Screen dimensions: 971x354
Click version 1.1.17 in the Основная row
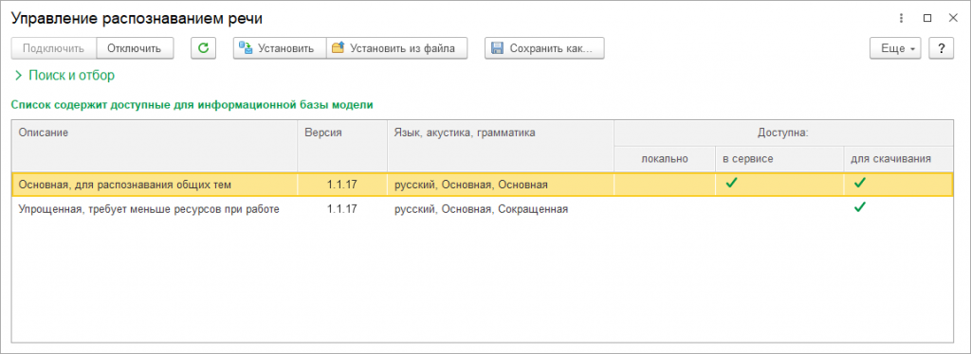[x=342, y=185]
